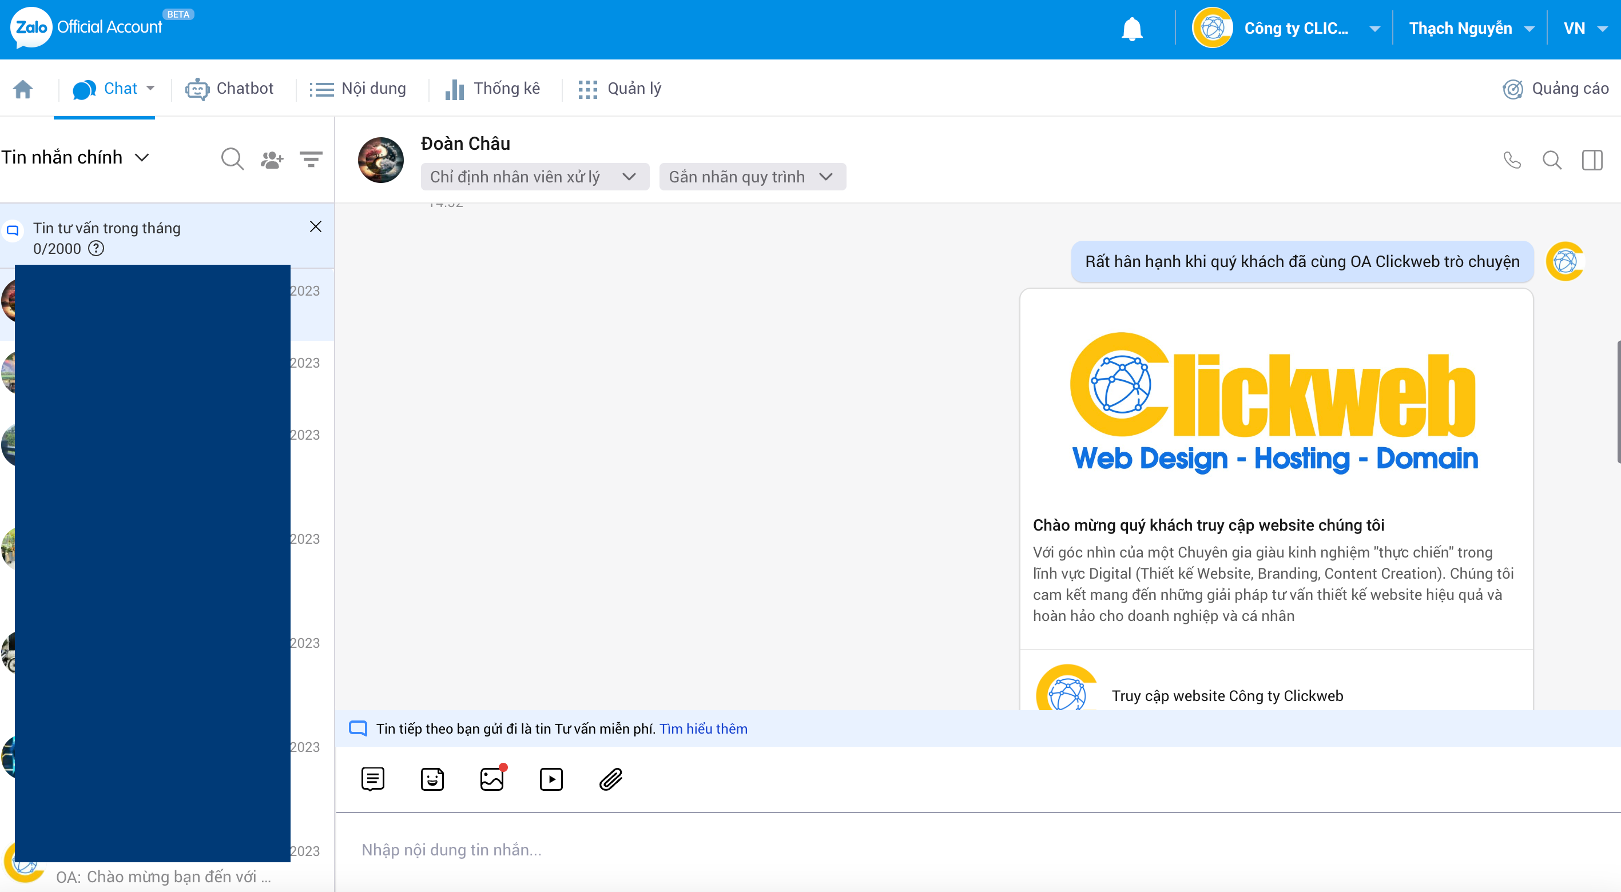This screenshot has width=1621, height=892.
Task: Open Quảng cáo in the top right
Action: click(1556, 89)
